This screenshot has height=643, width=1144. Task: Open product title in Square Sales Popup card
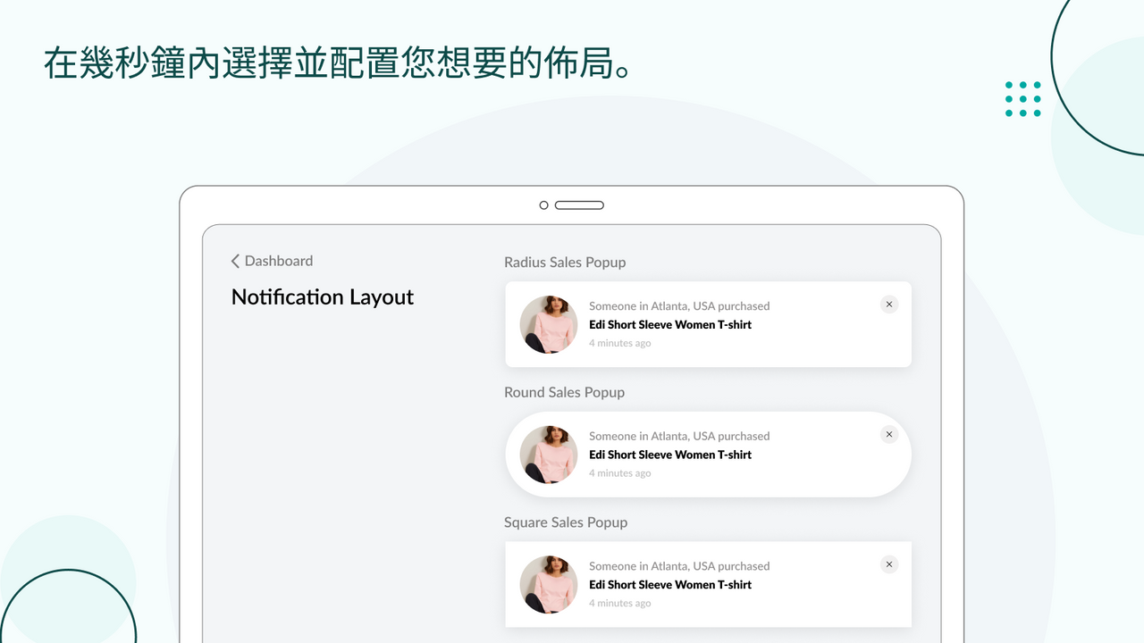[x=670, y=584]
